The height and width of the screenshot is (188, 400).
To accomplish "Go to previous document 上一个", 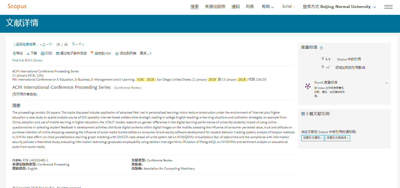I will [46, 45].
